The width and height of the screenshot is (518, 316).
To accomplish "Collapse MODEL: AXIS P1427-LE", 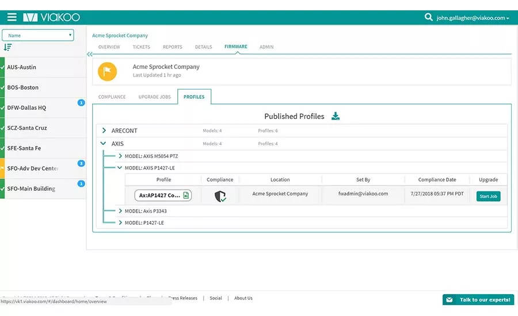I will [120, 168].
